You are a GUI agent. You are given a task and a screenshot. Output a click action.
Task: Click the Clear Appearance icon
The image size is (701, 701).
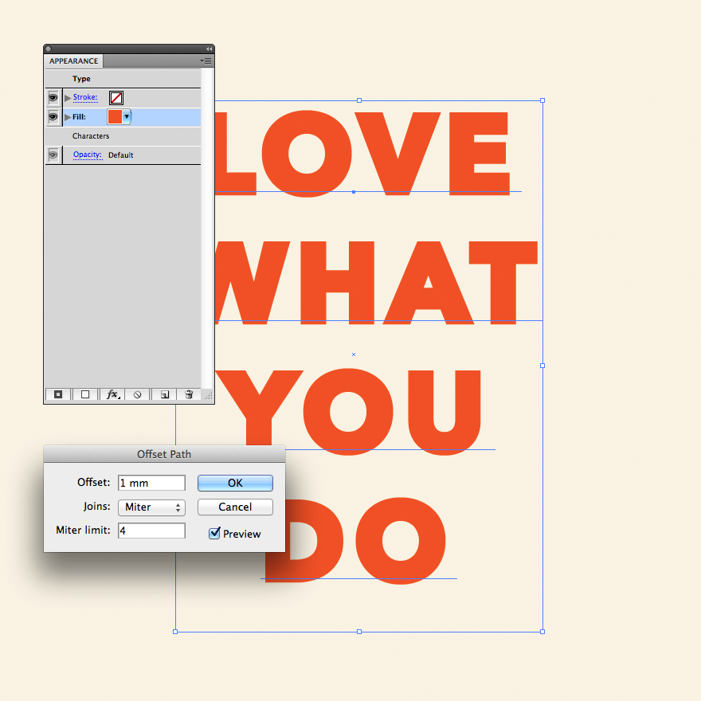click(x=136, y=394)
